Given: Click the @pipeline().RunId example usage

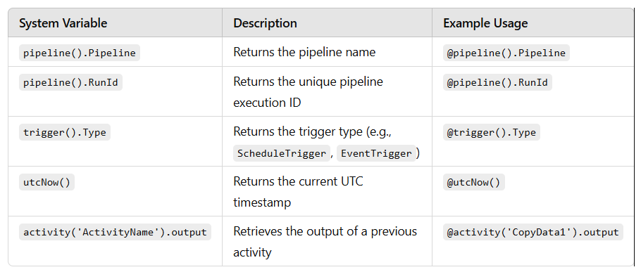Looking at the screenshot, I should [497, 83].
